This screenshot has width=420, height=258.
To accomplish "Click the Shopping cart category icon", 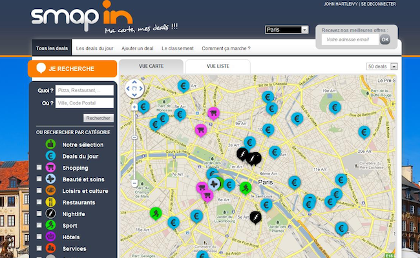I will pos(50,168).
